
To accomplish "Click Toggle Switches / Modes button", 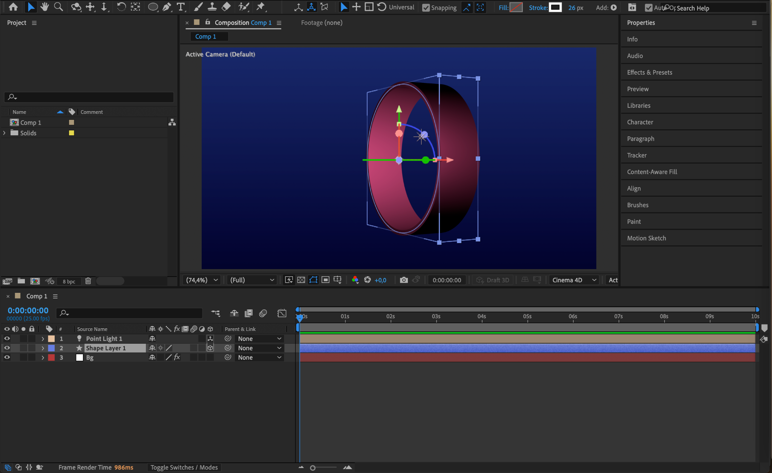I will point(184,467).
